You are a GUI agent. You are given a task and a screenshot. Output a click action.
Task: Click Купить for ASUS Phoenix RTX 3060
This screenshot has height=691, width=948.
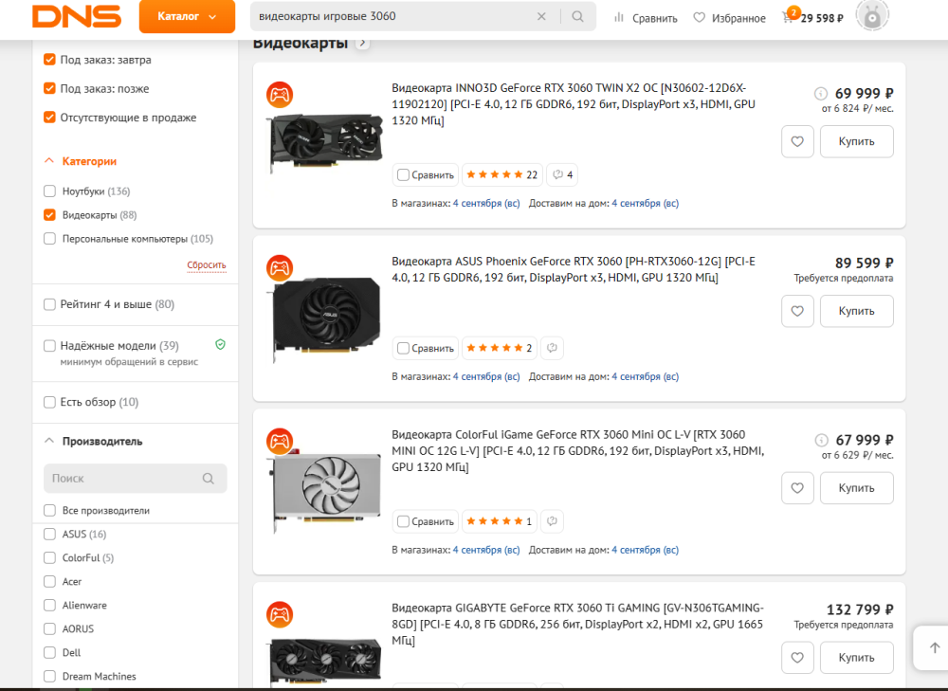(856, 311)
